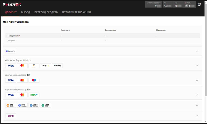The width and height of the screenshot is (207, 124).
Task: Pick USDC deposit option
Action: click(x=34, y=105)
